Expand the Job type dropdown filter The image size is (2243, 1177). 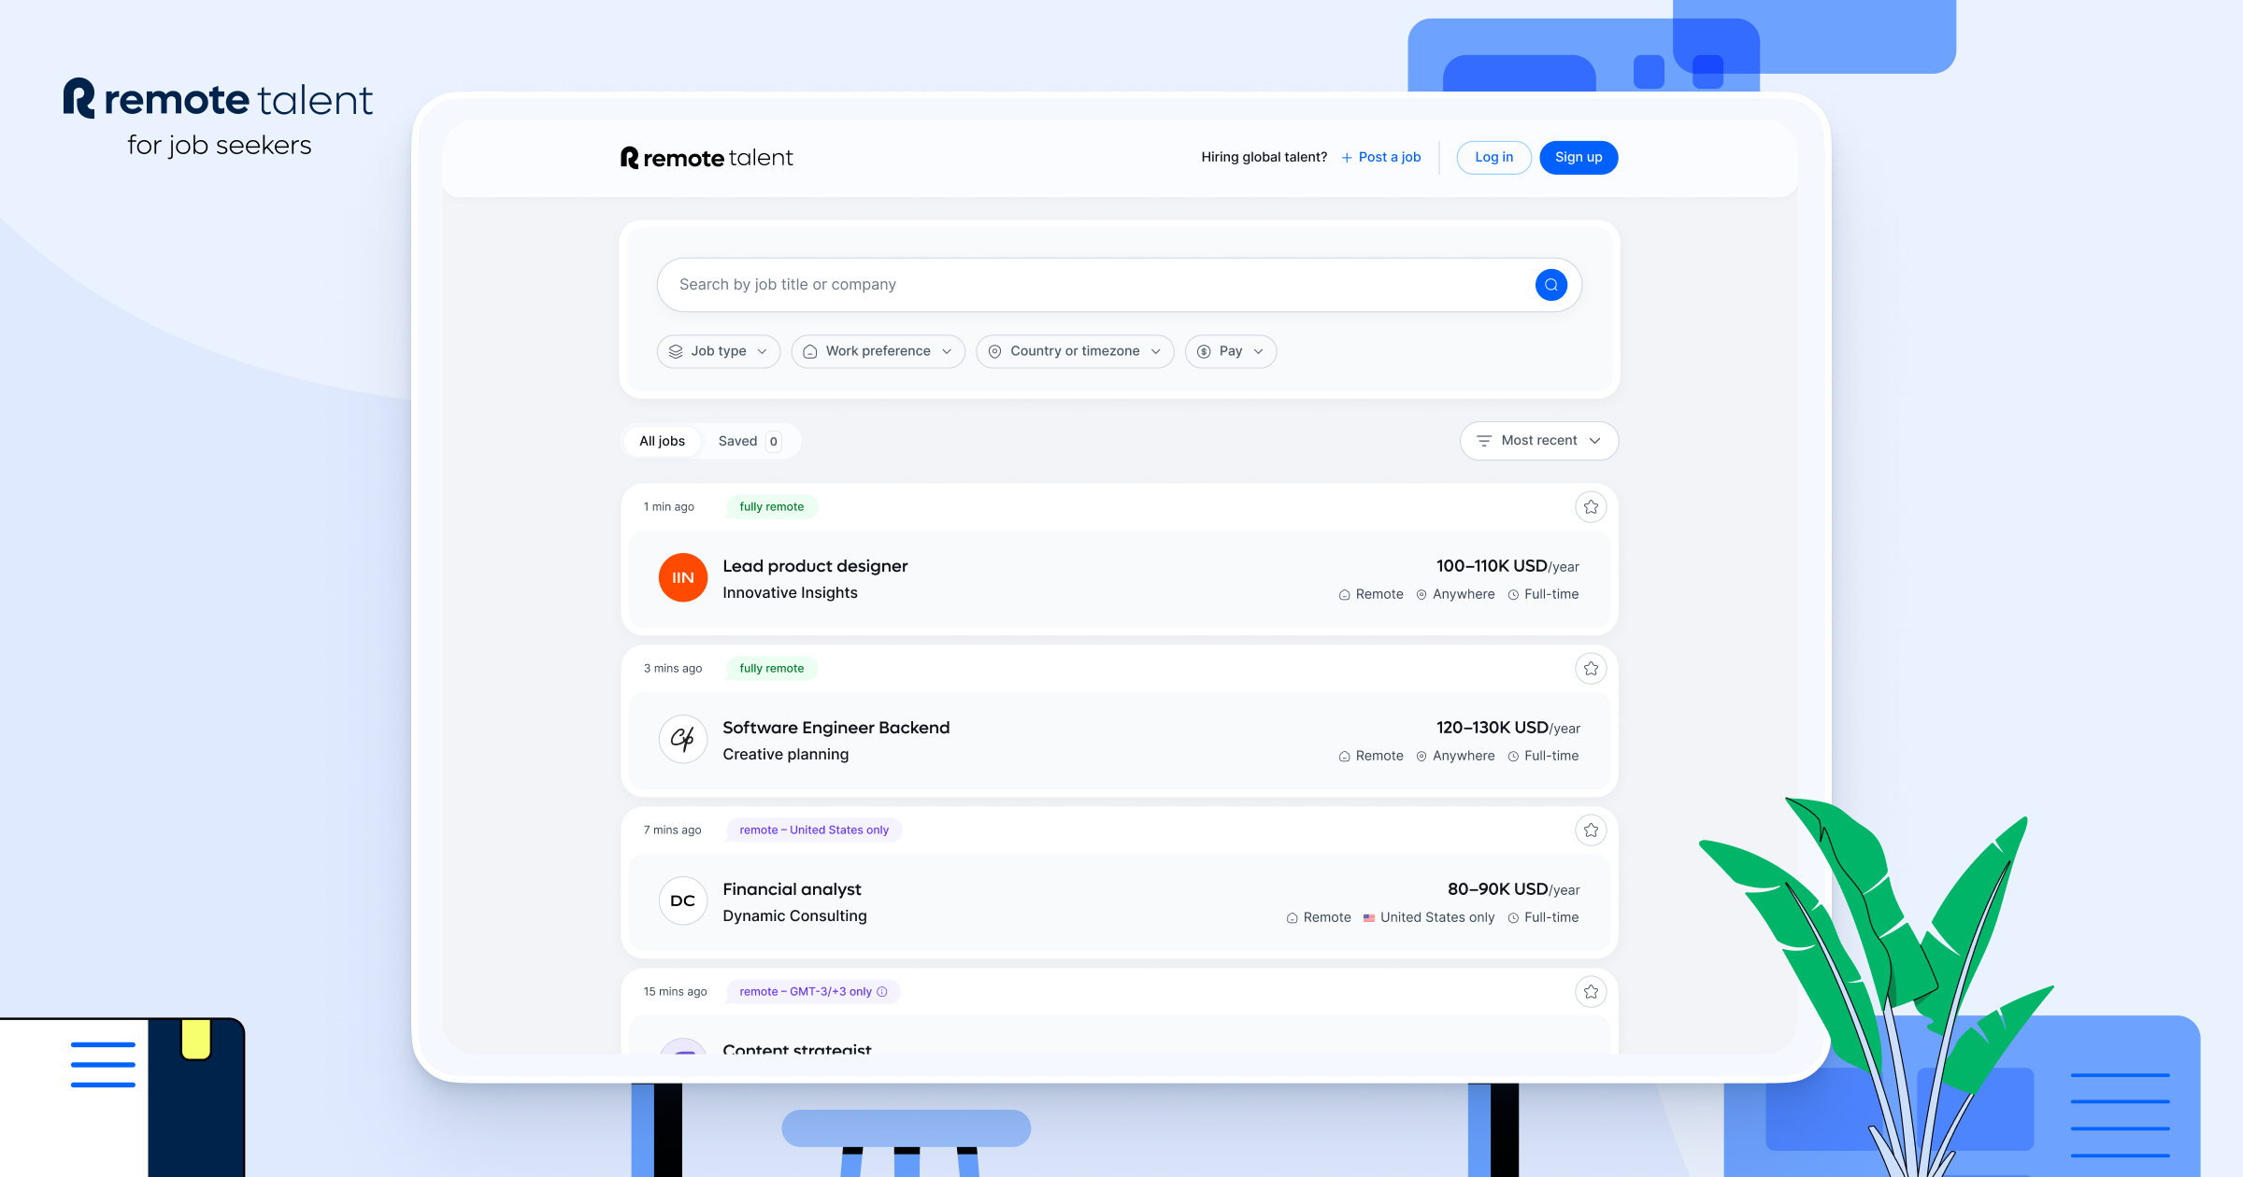(x=717, y=351)
